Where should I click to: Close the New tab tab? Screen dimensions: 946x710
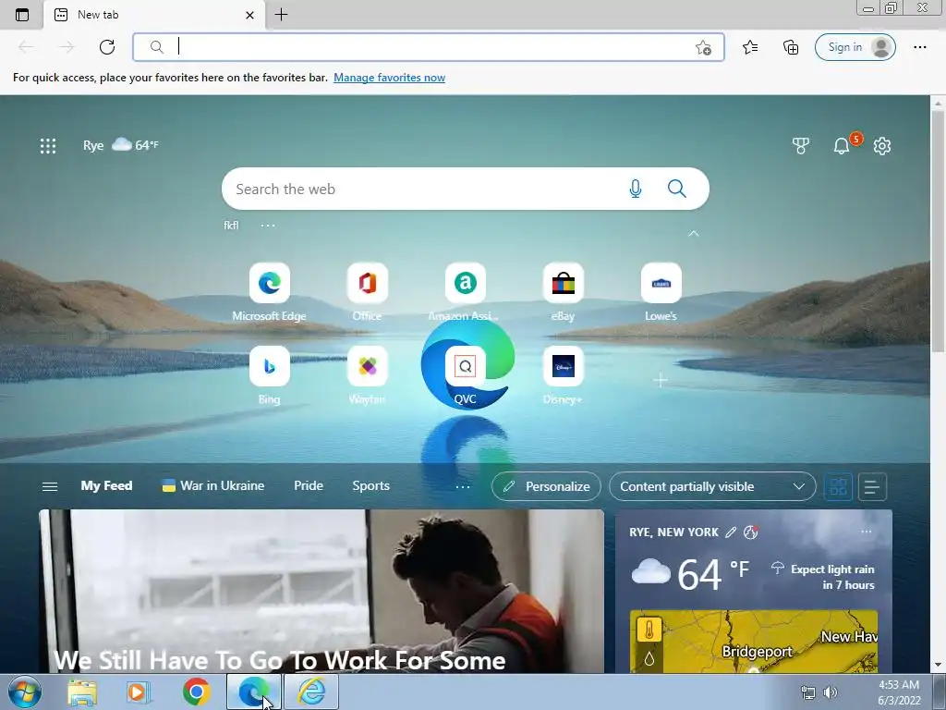[249, 15]
